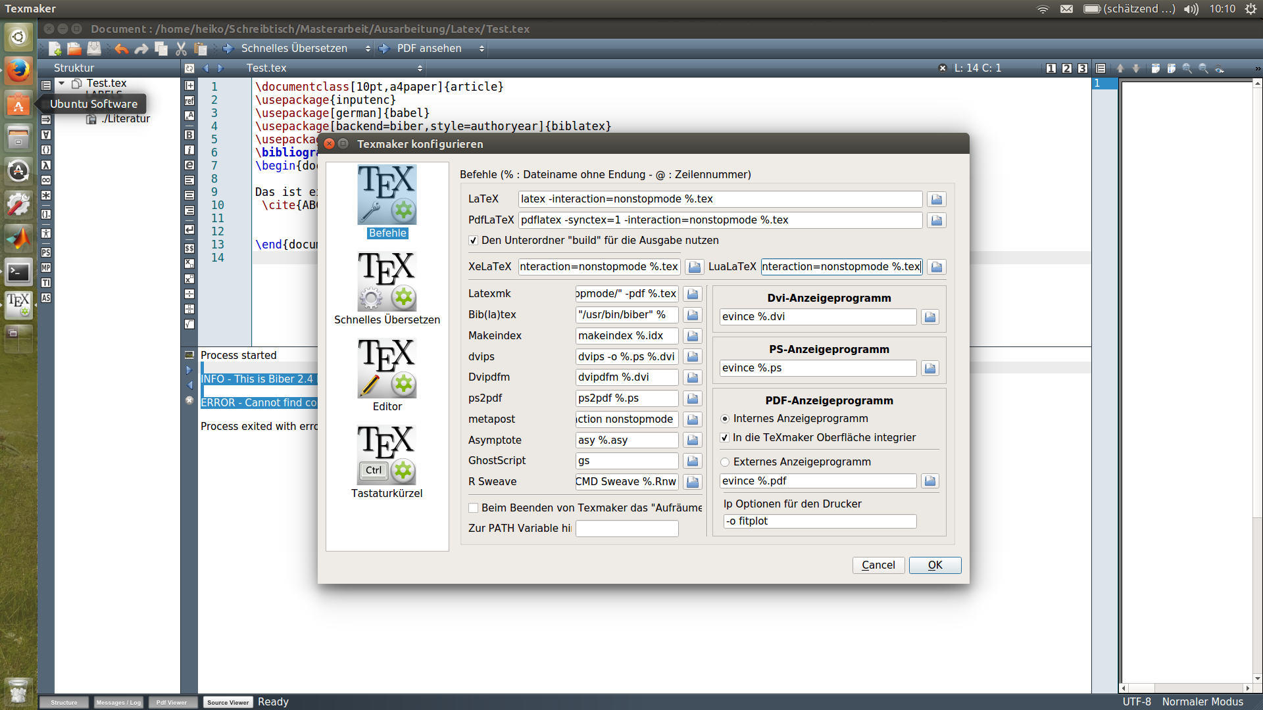Image resolution: width=1263 pixels, height=710 pixels.
Task: Launch Firefox from the Ubuntu dock
Action: click(18, 70)
